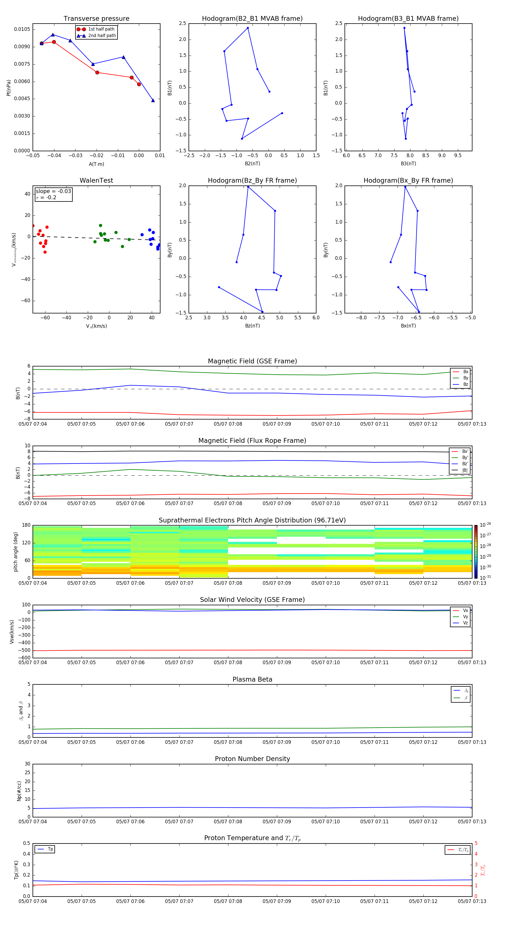Click the "Bx'" entry in Flux Rope legend
The width and height of the screenshot is (505, 926).
pos(460,451)
